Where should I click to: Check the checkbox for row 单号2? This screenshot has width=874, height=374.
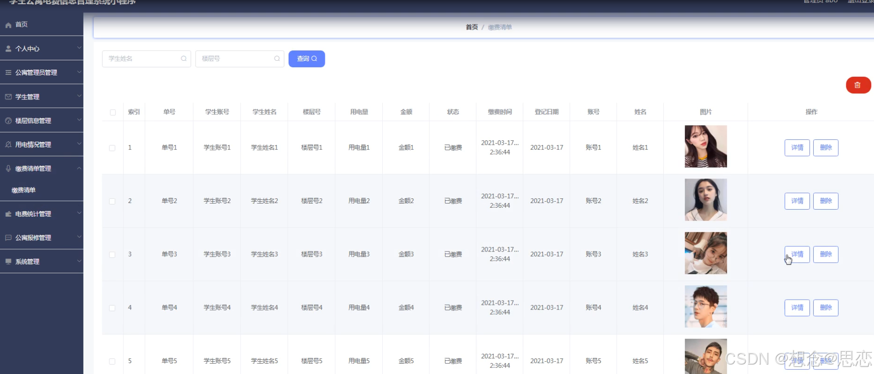(112, 201)
